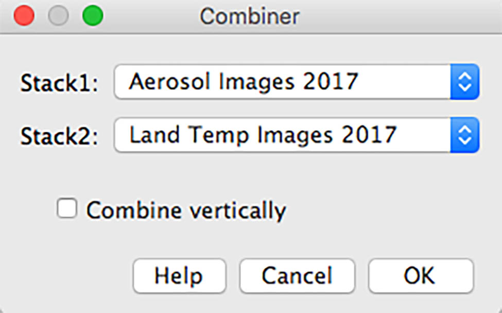This screenshot has width=502, height=313.
Task: Enable the Combine vertically checkbox
Action: 67,209
